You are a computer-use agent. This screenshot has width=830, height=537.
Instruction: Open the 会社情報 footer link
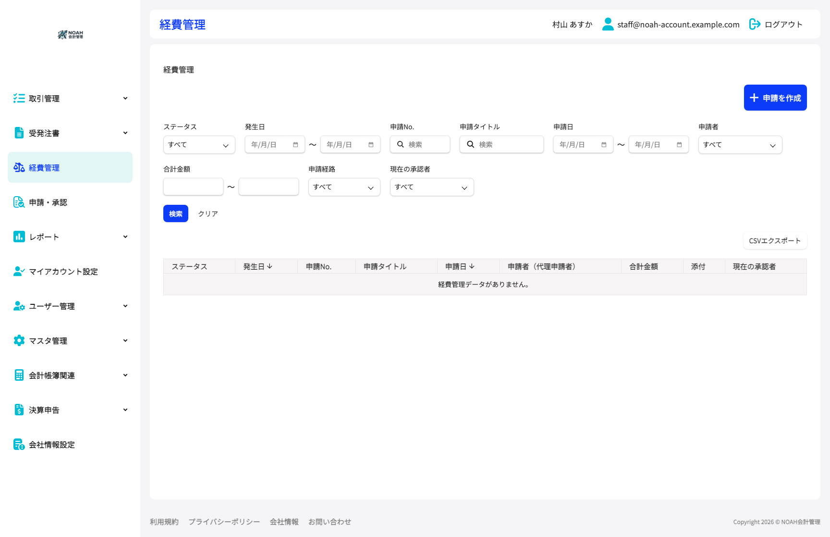click(284, 522)
